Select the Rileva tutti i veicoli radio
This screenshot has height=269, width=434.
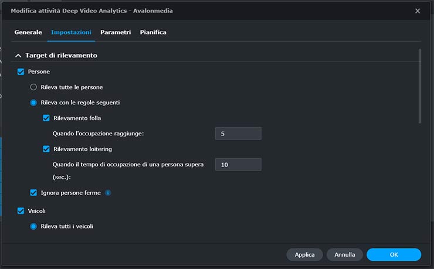(x=33, y=226)
